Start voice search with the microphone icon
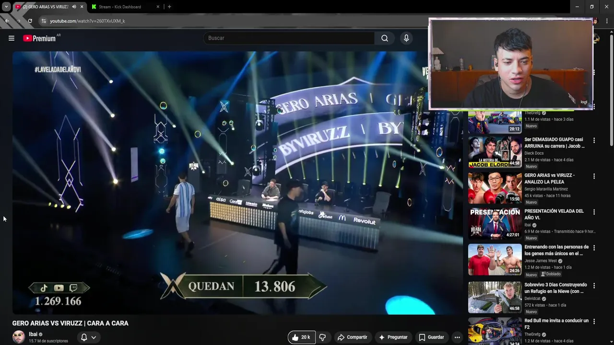 406,38
